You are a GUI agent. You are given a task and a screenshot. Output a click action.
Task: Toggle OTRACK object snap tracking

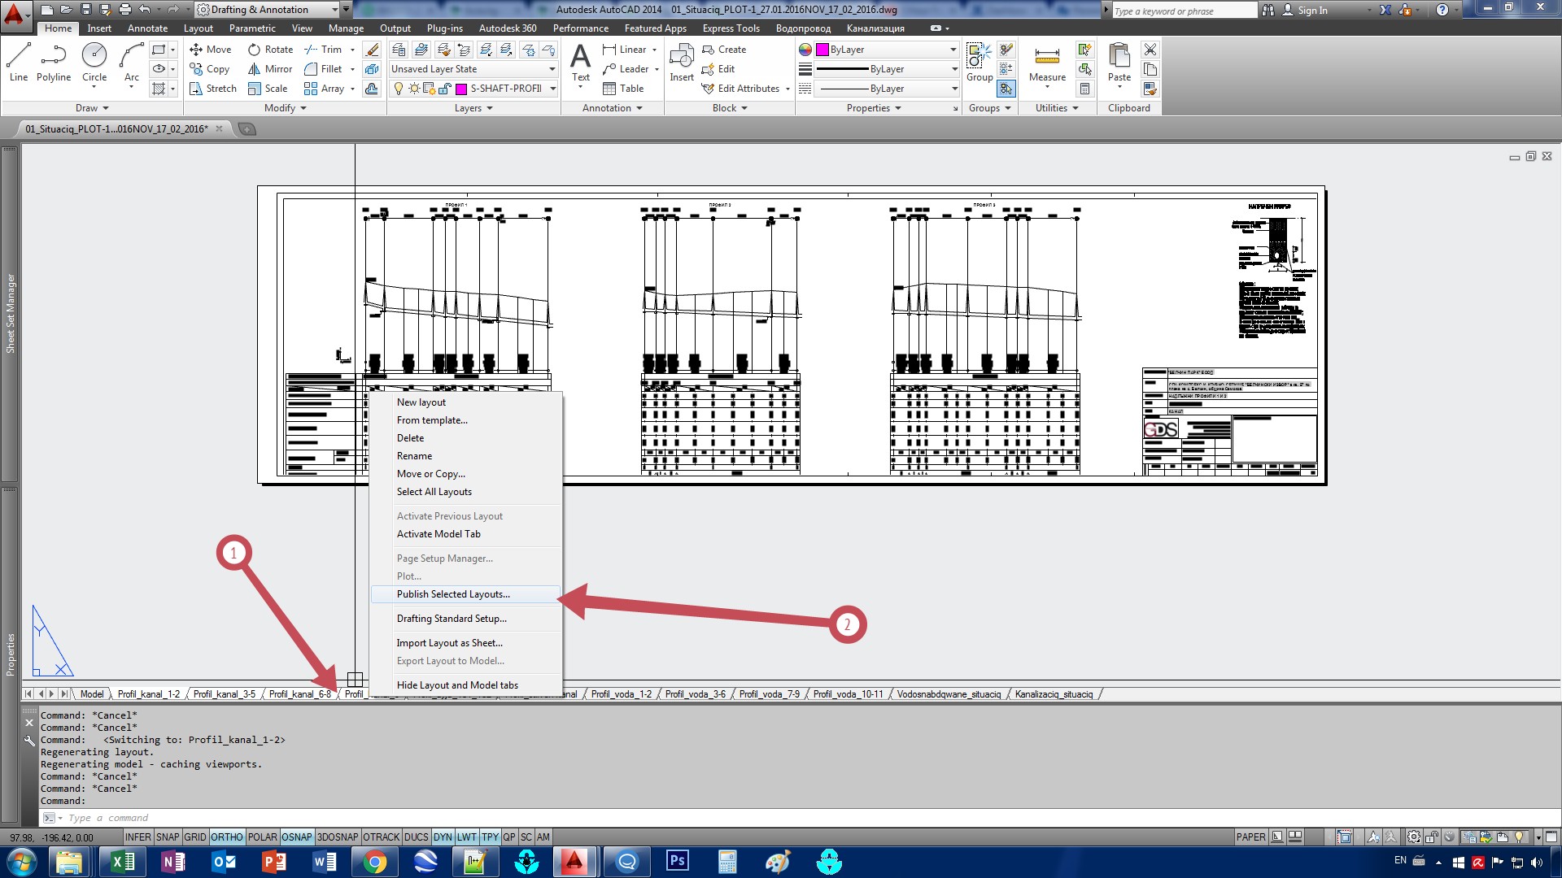pyautogui.click(x=381, y=837)
